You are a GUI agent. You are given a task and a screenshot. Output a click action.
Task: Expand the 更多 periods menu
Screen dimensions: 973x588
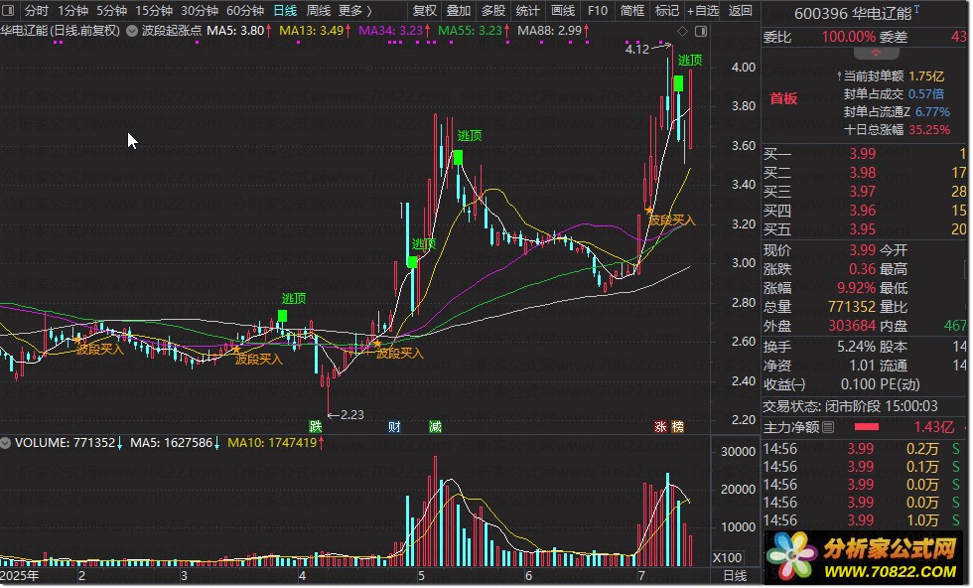(355, 11)
